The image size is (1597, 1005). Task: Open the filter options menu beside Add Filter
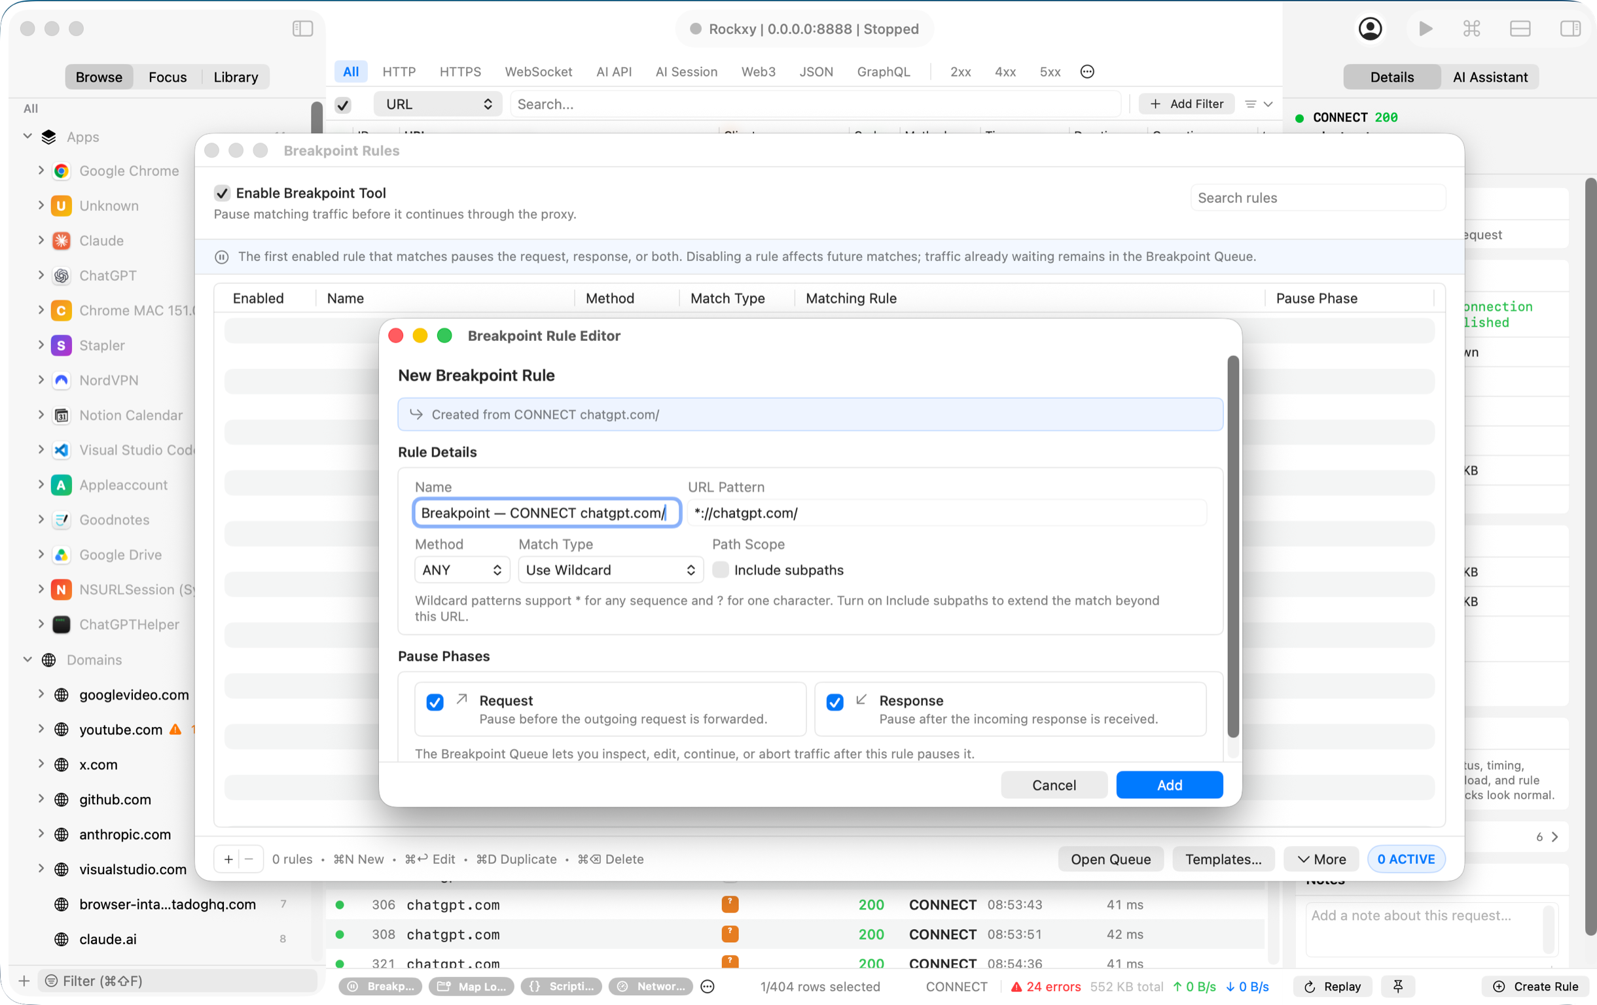pyautogui.click(x=1258, y=104)
